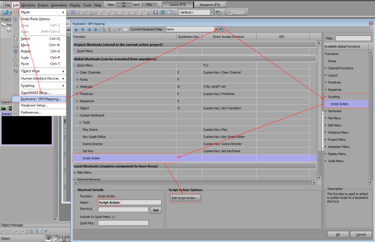
Task: Choose Keyboard / GPI Mapping from Edit menu
Action: click(x=39, y=99)
